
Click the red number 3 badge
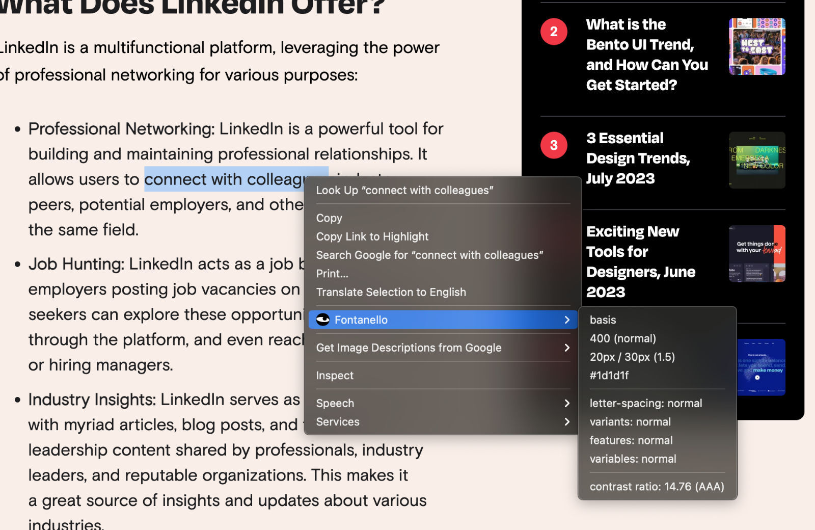click(x=554, y=145)
